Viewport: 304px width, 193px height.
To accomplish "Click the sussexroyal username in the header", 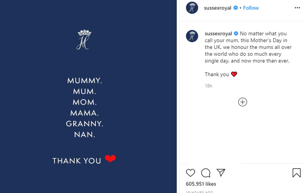I will (217, 8).
